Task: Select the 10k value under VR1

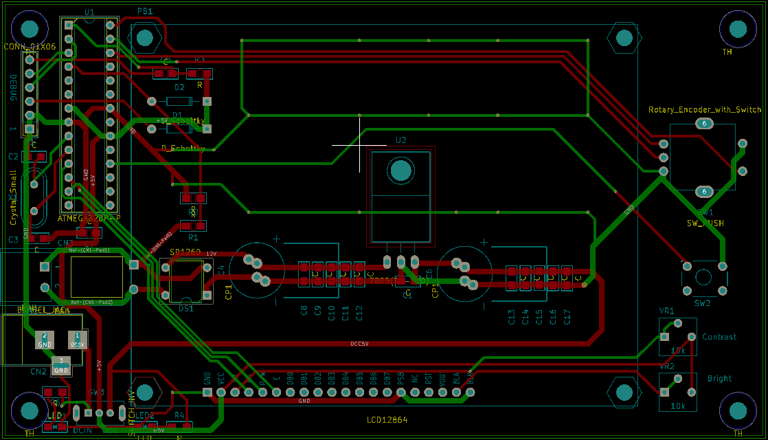Action: (x=678, y=351)
